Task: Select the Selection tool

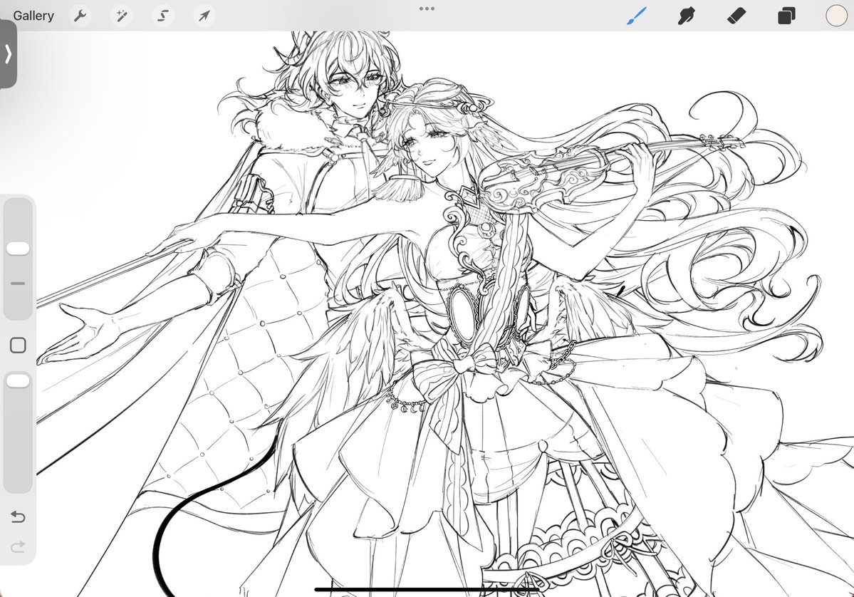Action: 163,16
